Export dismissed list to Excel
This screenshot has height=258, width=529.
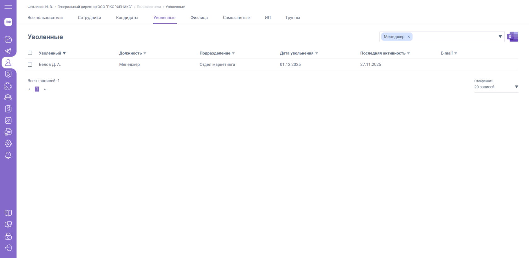pos(512,37)
